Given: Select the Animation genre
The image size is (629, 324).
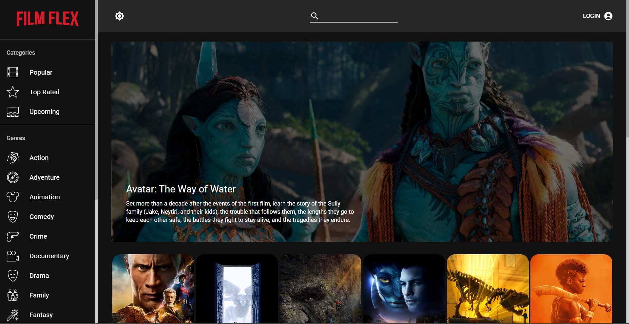Looking at the screenshot, I should tap(48, 197).
